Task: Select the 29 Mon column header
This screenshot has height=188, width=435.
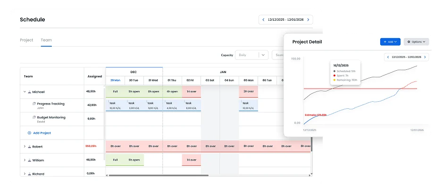Action: 115,80
